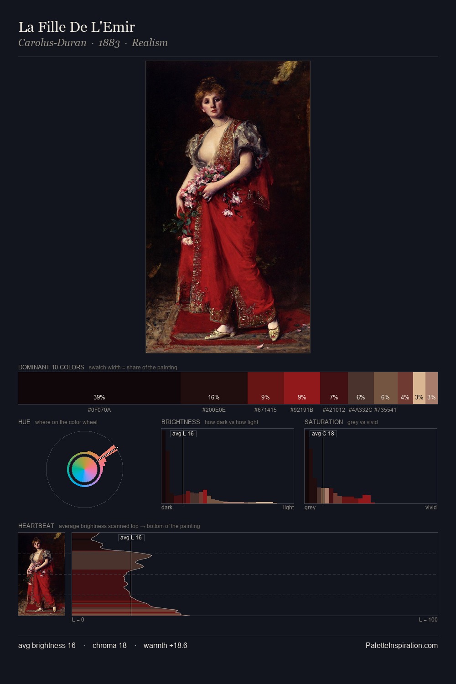This screenshot has width=456, height=684.
Task: Click 'how dark vs how light' caption
Action: [231, 422]
